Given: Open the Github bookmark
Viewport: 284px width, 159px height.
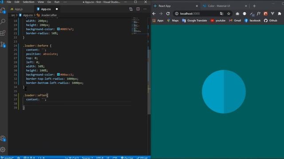Looking at the screenshot, I should (271, 21).
